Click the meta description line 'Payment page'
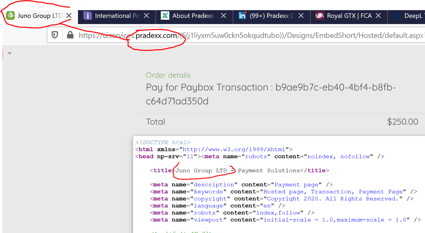 click(x=241, y=185)
